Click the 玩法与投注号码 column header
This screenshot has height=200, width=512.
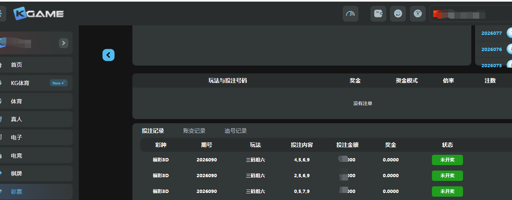pyautogui.click(x=227, y=80)
